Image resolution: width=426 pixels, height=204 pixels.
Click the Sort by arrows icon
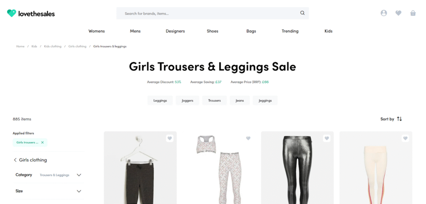tap(399, 119)
